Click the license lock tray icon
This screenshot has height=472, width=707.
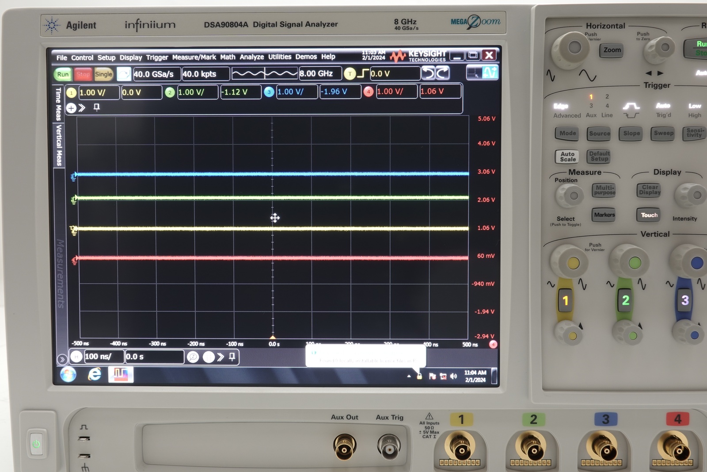coord(419,376)
